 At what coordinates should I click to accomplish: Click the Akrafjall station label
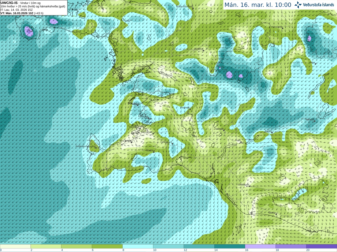tap(133, 104)
